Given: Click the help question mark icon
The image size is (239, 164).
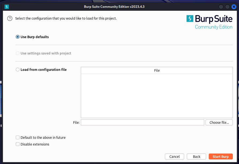Looking at the screenshot, I should (x=10, y=19).
